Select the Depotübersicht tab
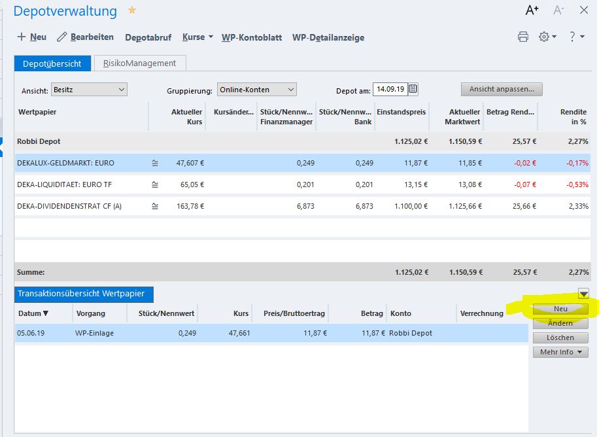The image size is (599, 437). pos(52,63)
